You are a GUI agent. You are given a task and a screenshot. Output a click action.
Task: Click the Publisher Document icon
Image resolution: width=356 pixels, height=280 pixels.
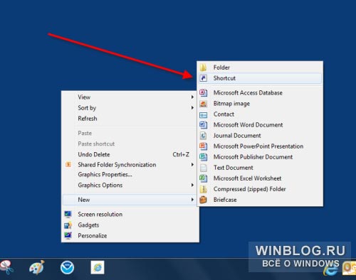coord(203,157)
